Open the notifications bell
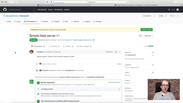183x103 pixels. 169,9
